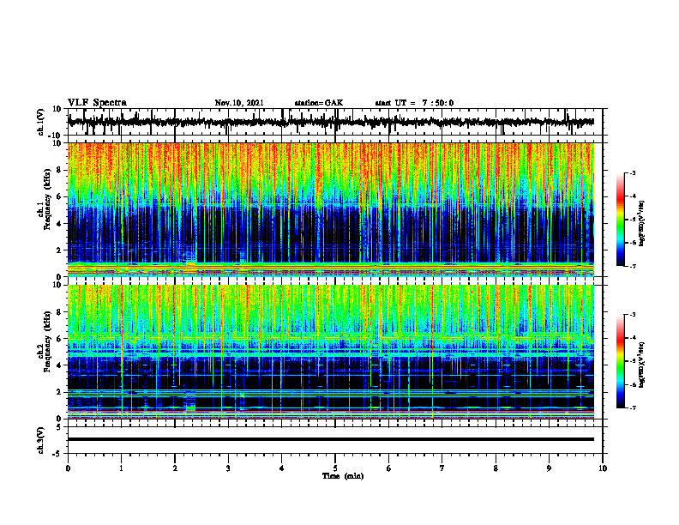679x525 pixels.
Task: Click the ch.1 voltage waveform trace panel
Action: (334, 122)
